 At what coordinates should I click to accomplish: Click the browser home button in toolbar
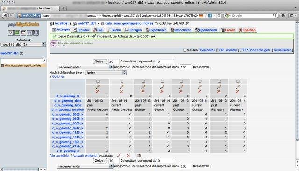coord(283,15)
